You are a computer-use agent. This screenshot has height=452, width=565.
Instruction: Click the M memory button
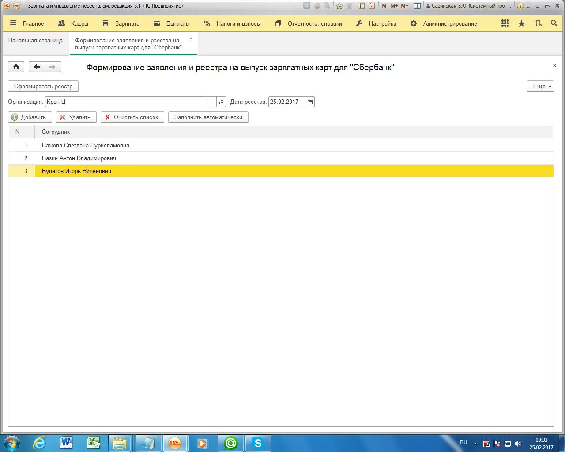pos(384,6)
